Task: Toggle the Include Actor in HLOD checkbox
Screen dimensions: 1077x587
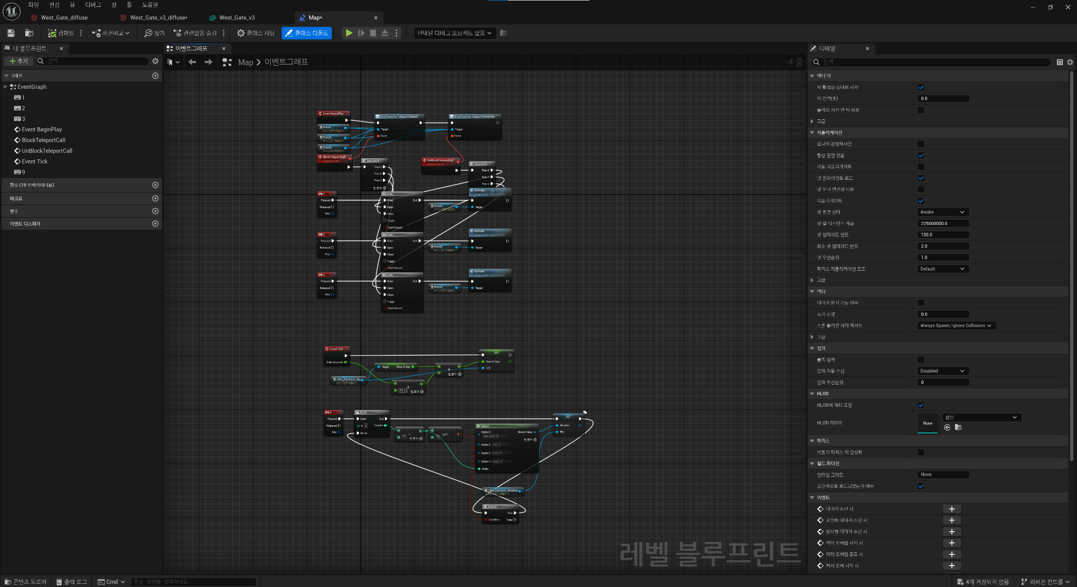Action: tap(921, 405)
